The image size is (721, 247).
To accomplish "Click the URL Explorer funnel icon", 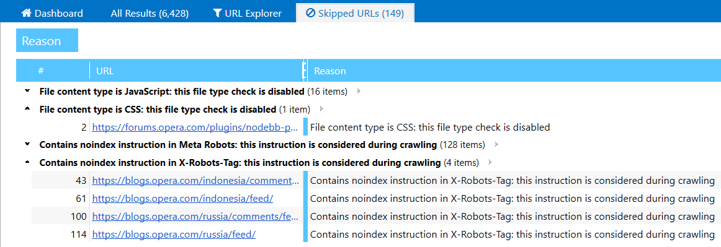I will pyautogui.click(x=218, y=14).
